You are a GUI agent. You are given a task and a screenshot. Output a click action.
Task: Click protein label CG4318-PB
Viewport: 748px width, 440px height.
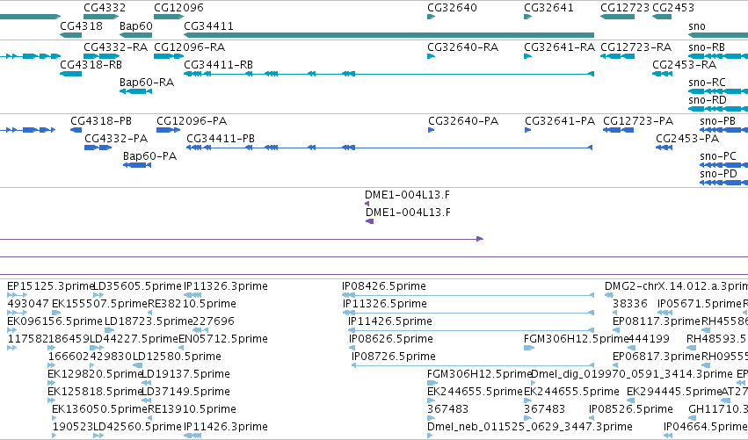click(101, 121)
